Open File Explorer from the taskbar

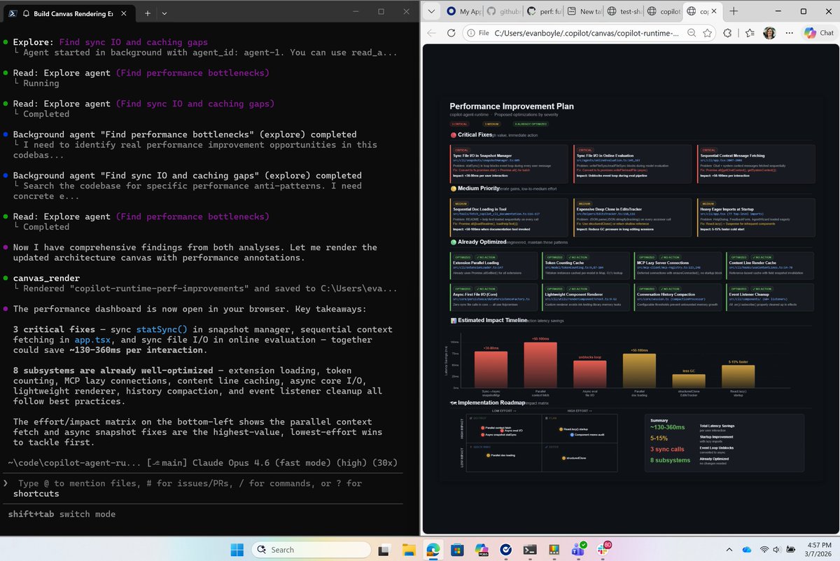coord(409,549)
